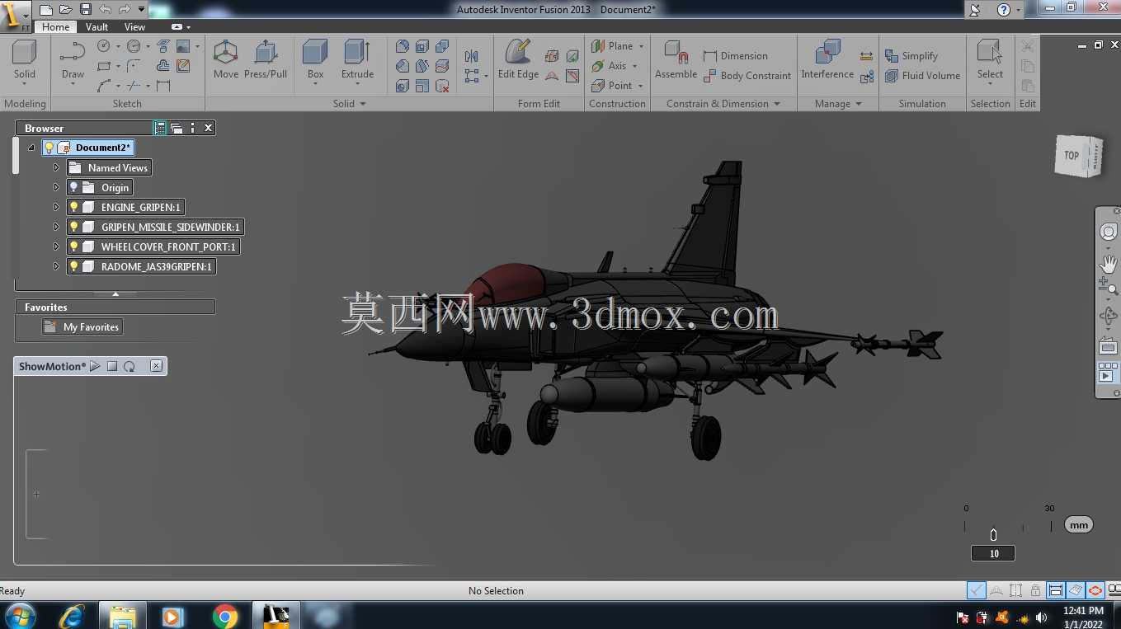
Task: Click the ShowMotion loop button
Action: 130,366
